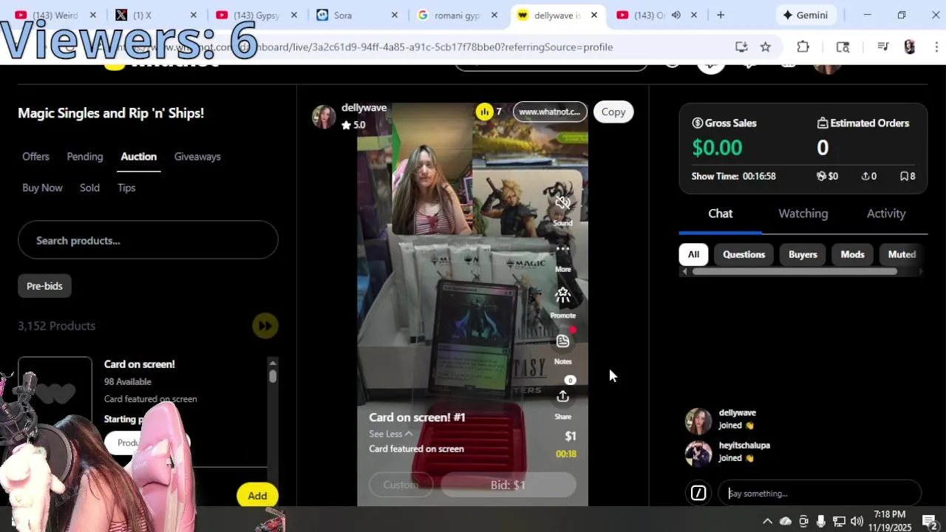Open Chrome media control icon
946x532 pixels.
pos(882,47)
